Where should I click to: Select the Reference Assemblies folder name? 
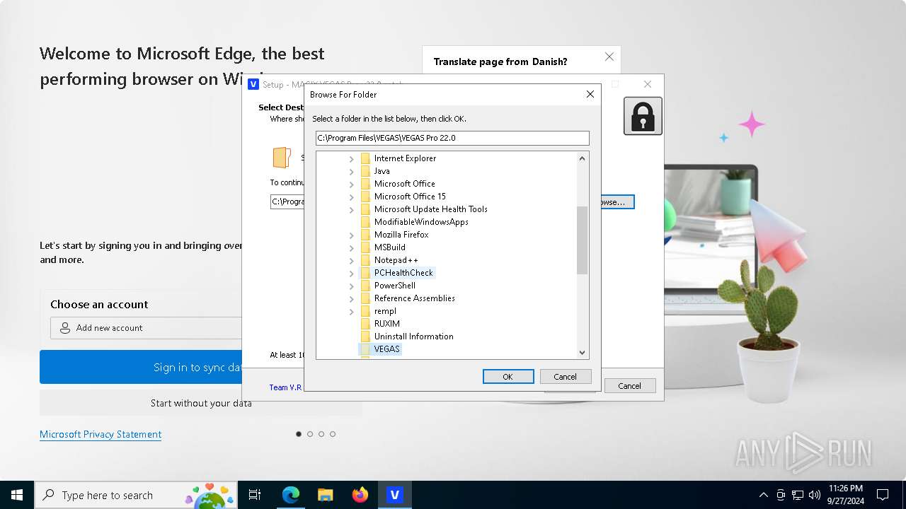pos(415,298)
